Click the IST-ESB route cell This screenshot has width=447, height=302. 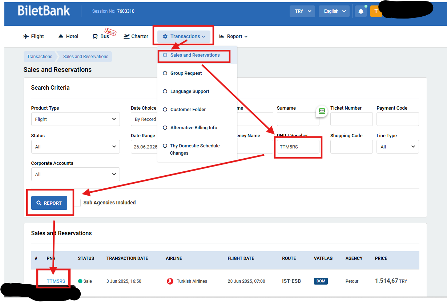coord(291,281)
